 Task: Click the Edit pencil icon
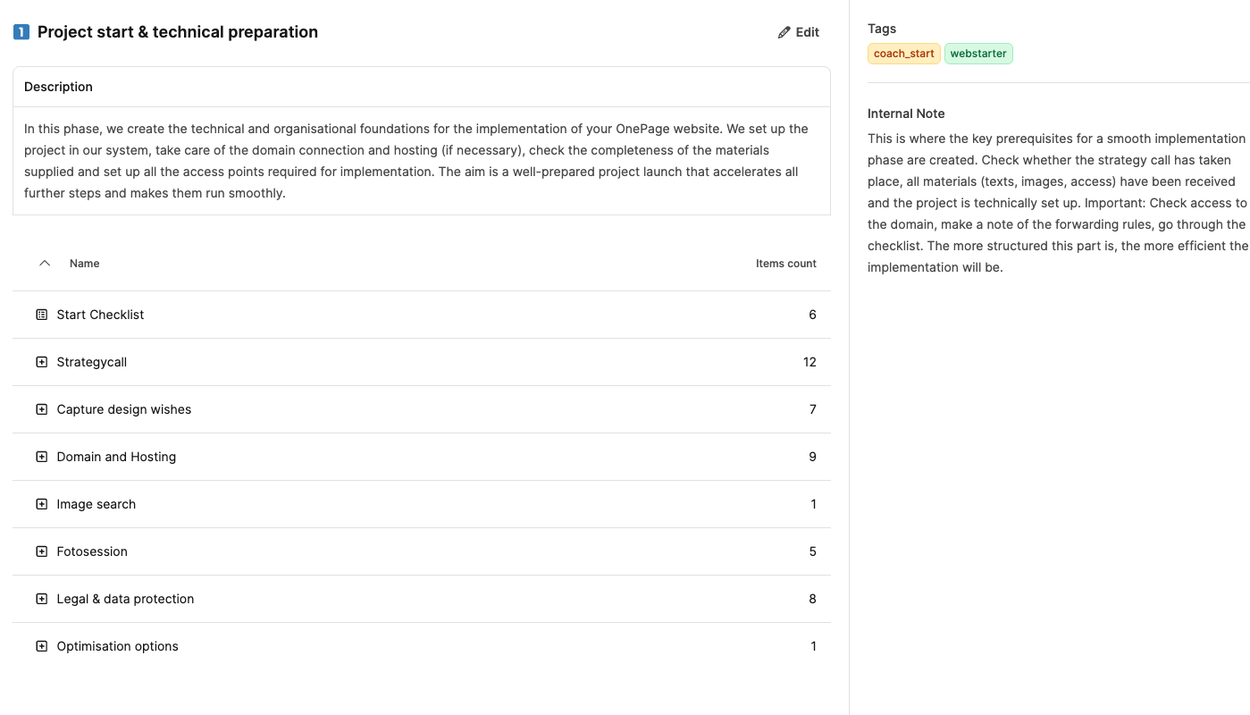[784, 32]
